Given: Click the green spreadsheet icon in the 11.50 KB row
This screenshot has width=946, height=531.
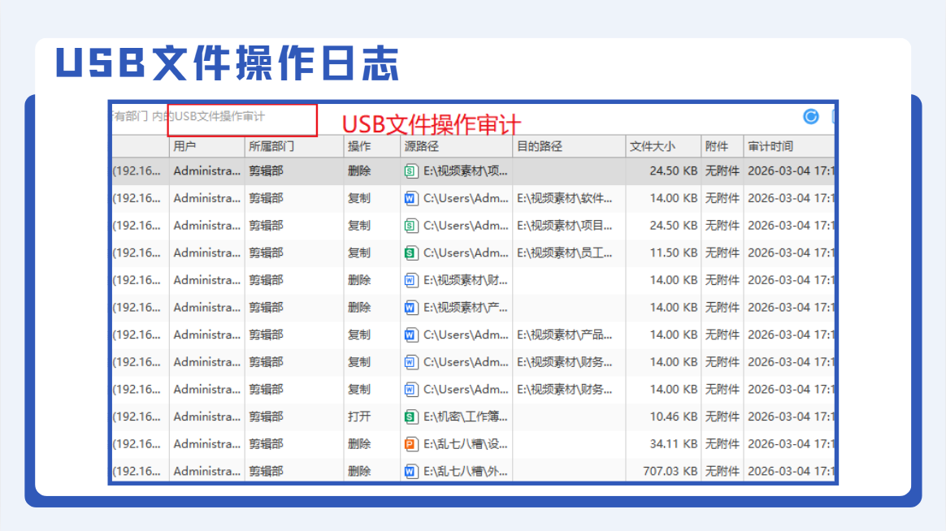Looking at the screenshot, I should [410, 253].
